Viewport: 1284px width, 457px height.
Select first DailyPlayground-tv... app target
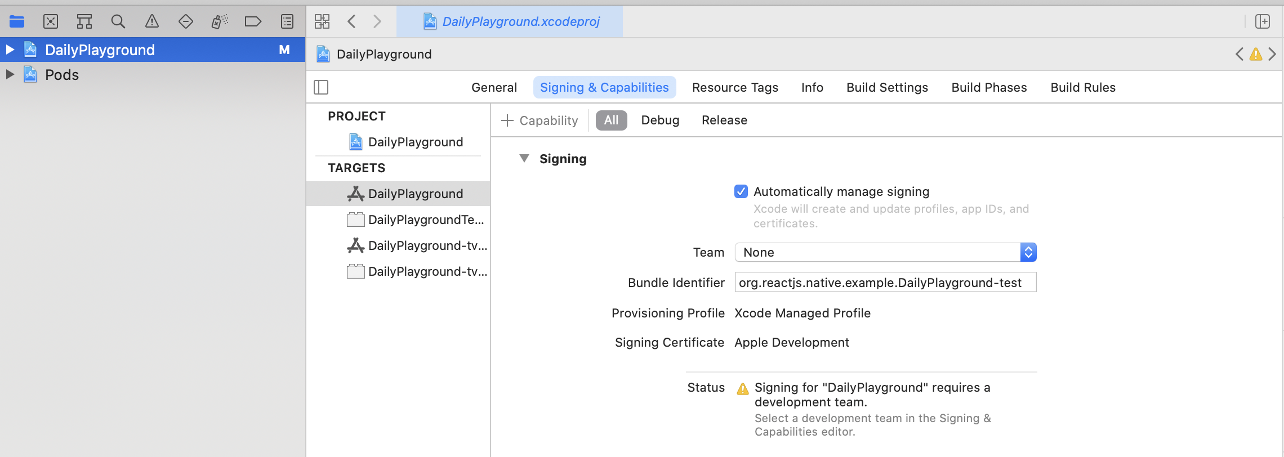[x=399, y=245]
